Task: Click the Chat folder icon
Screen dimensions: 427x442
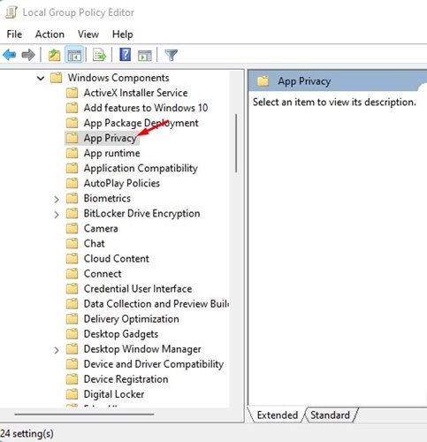Action: pos(72,243)
